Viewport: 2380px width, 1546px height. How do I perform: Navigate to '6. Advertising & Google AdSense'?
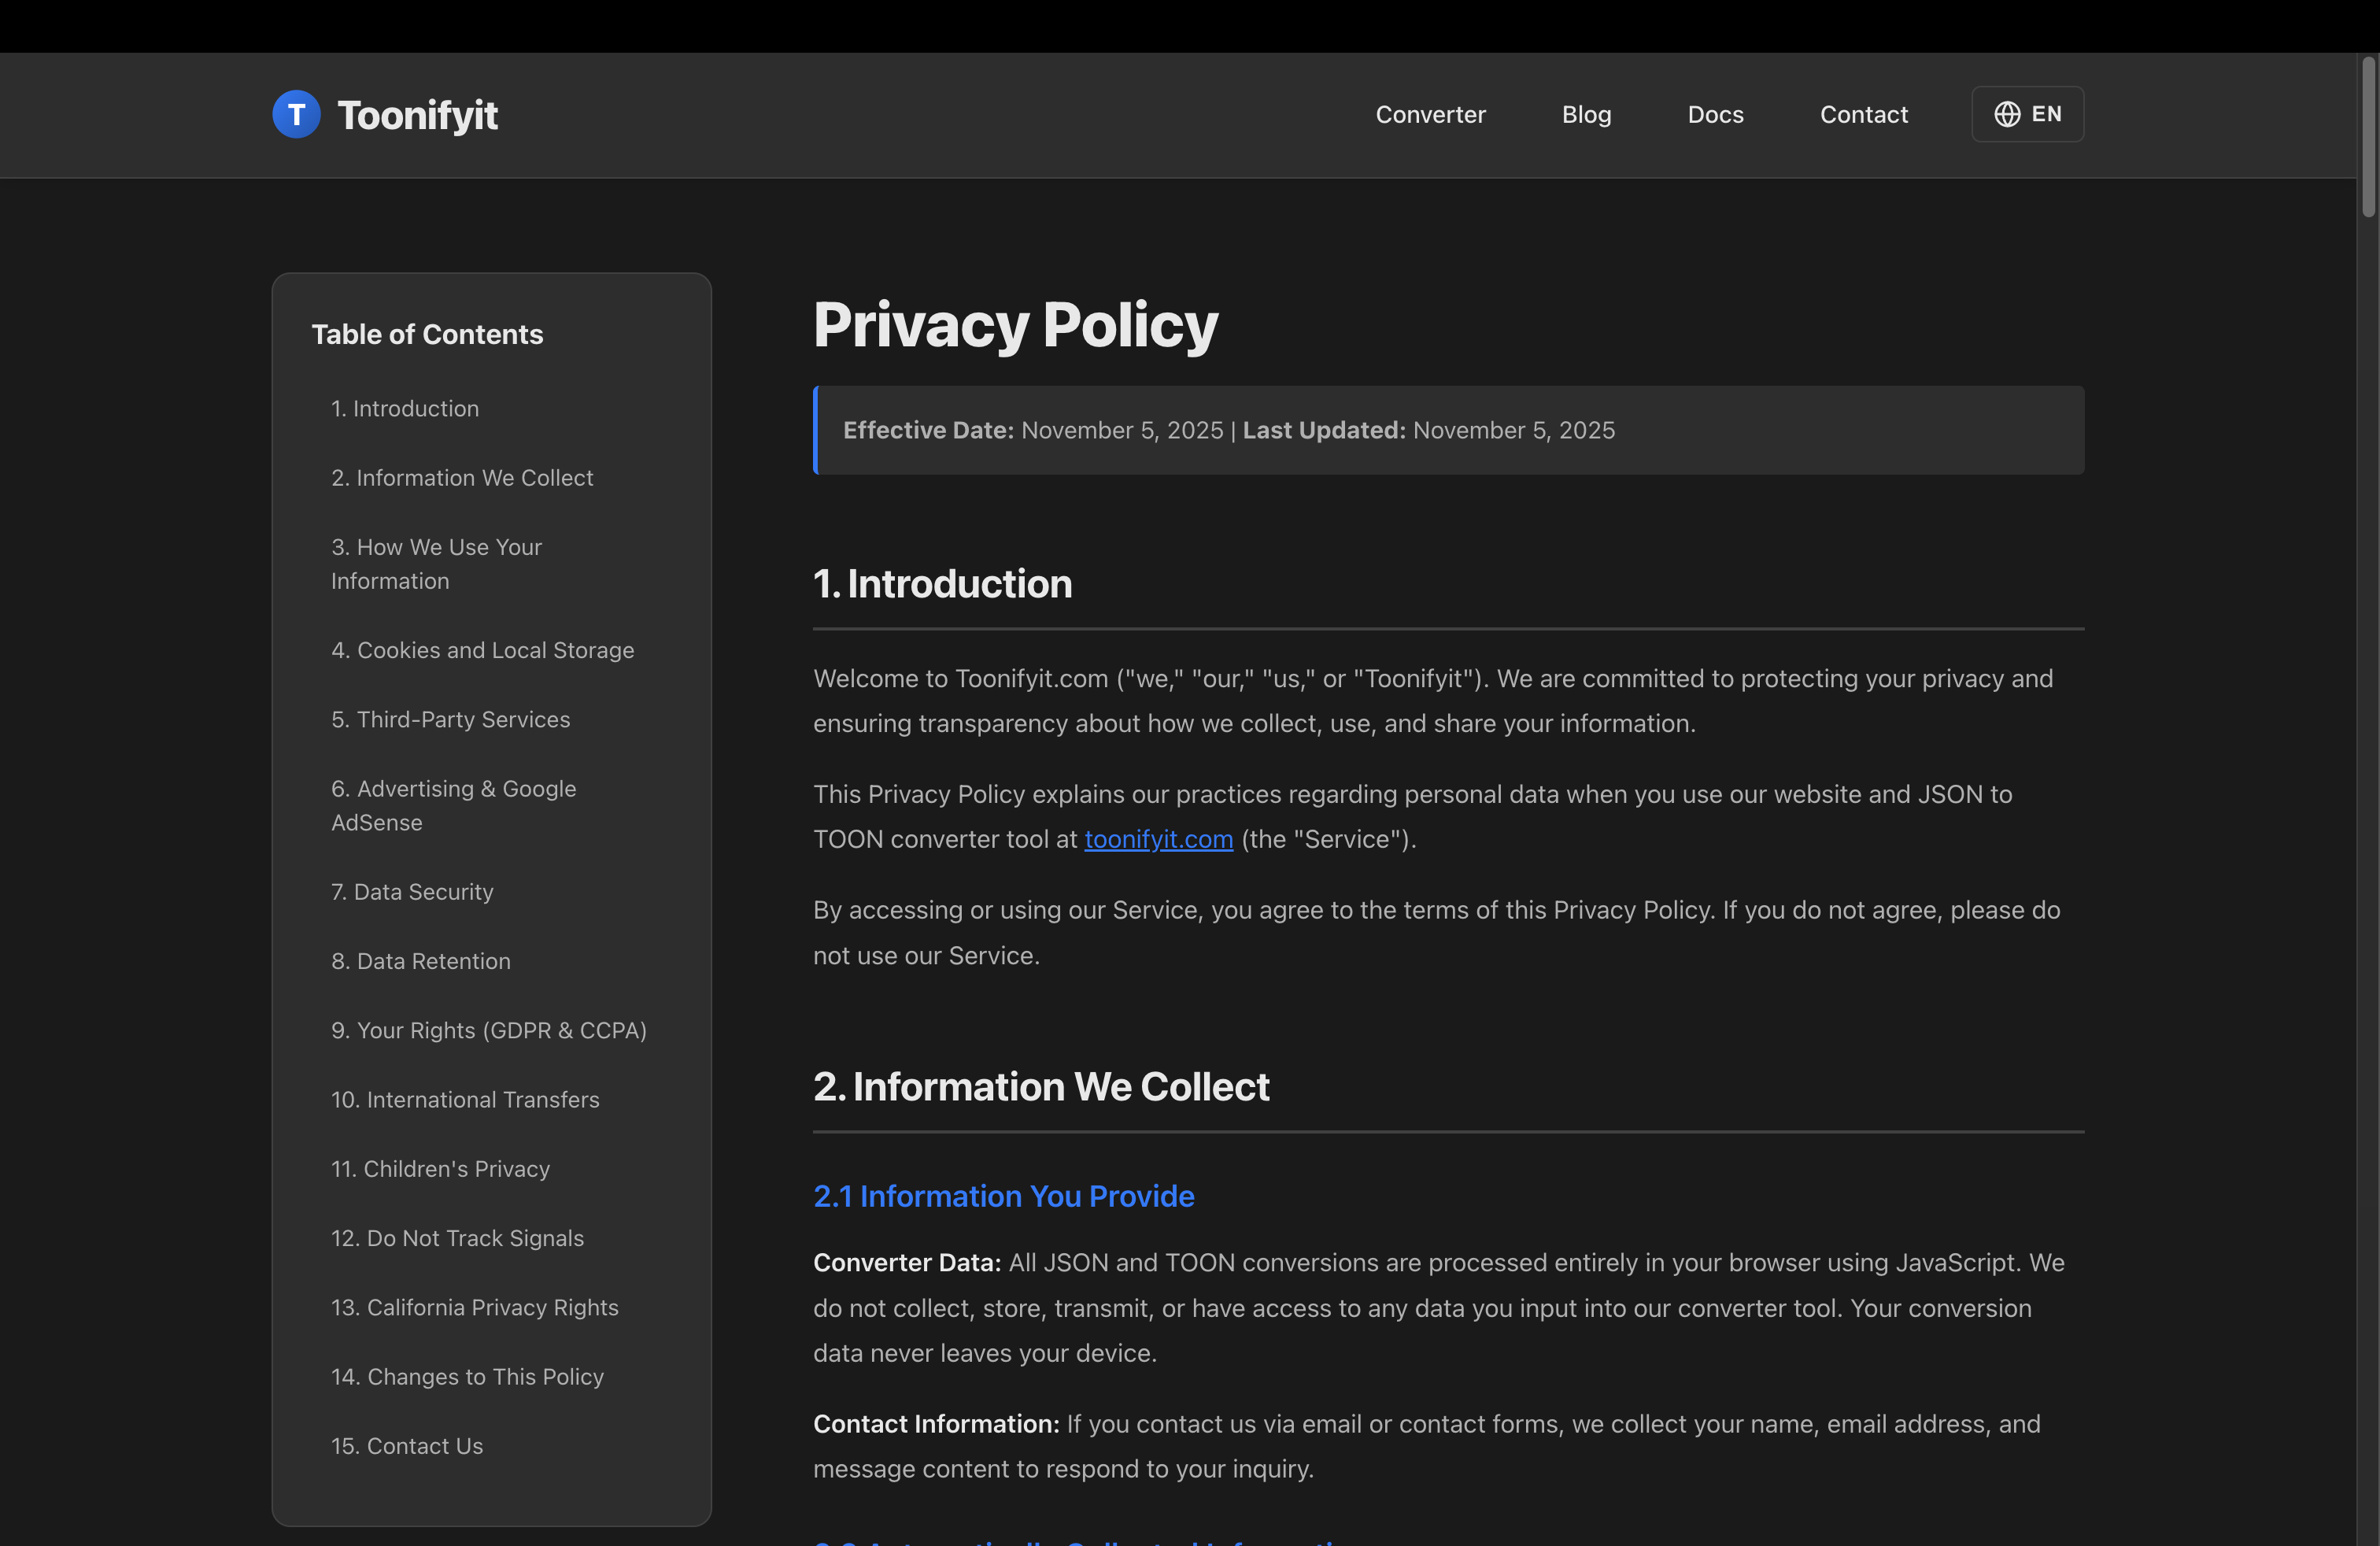coord(453,805)
